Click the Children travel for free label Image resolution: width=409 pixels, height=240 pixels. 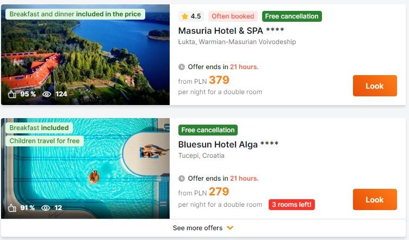click(x=45, y=141)
